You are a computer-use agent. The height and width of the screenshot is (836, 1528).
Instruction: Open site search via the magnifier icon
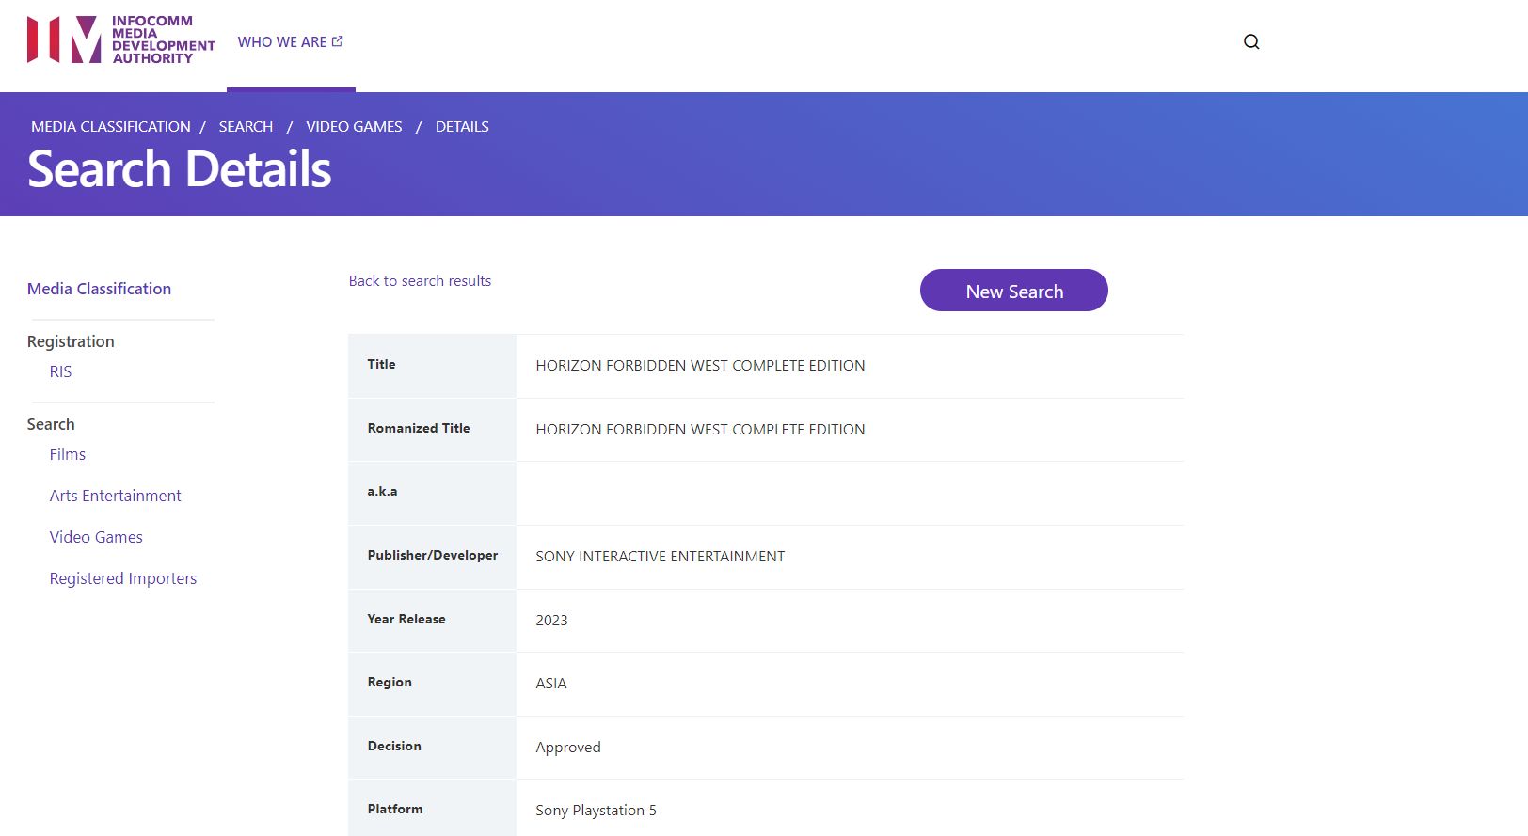(1250, 41)
